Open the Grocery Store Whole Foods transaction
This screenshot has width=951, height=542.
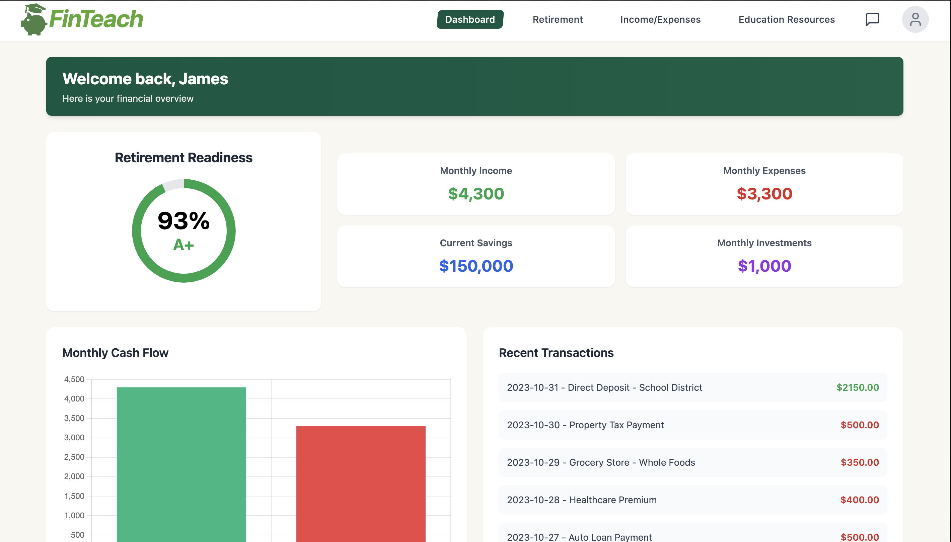692,462
